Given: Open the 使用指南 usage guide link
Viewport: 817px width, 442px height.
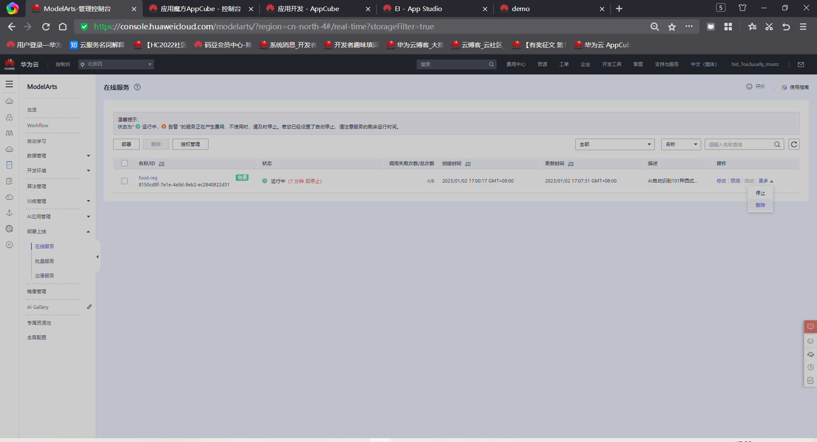Looking at the screenshot, I should [795, 87].
